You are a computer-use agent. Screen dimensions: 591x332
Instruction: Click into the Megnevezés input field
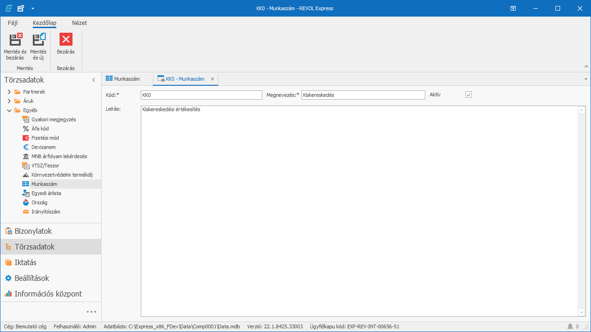coord(363,95)
